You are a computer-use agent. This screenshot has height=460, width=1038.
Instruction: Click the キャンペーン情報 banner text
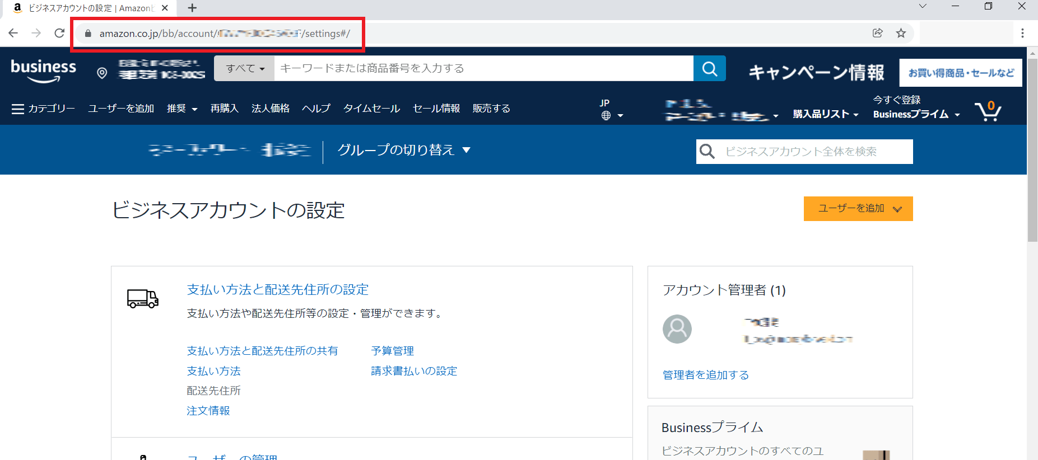pos(816,72)
